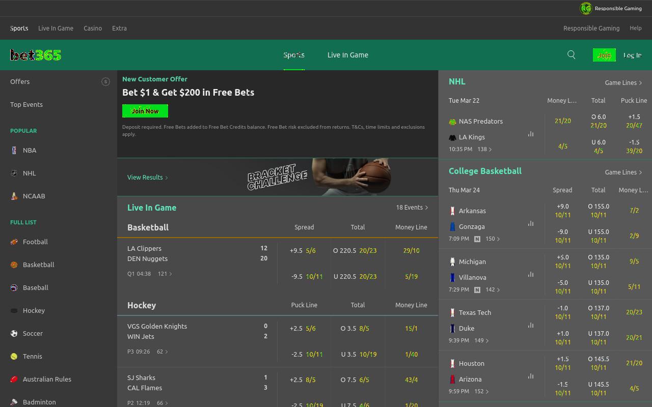This screenshot has height=407, width=652.
Task: Switch to Live In Game header tab
Action: click(348, 55)
